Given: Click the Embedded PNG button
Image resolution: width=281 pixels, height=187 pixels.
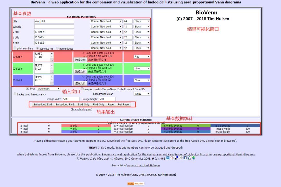Looking at the screenshot, I should [x=65, y=105].
